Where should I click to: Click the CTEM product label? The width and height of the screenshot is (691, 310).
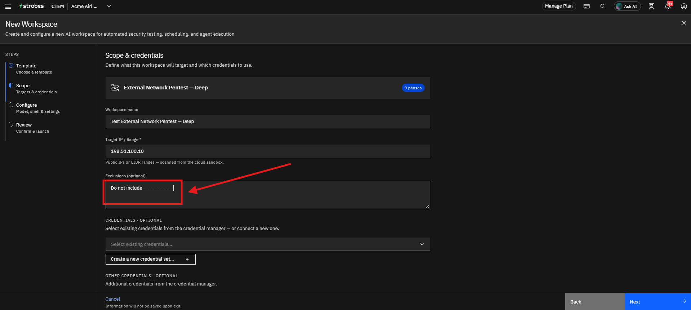[58, 6]
